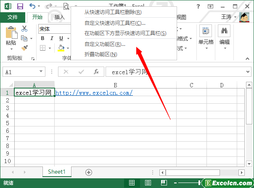Open Ribbon Display Options

(210, 6)
